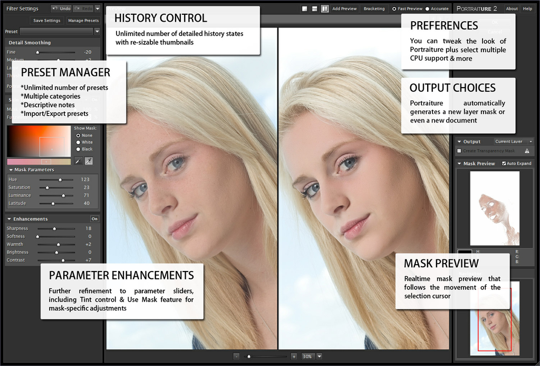Image resolution: width=540 pixels, height=366 pixels.
Task: Zoom out with the minus button
Action: point(236,356)
